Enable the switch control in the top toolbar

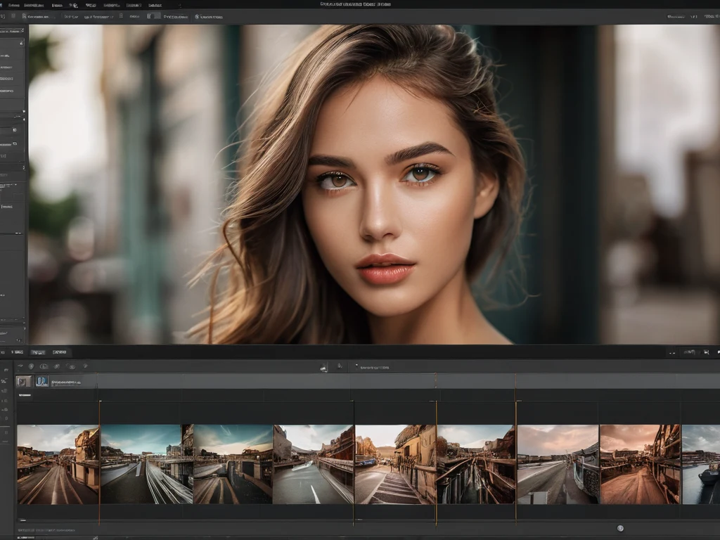(155, 16)
